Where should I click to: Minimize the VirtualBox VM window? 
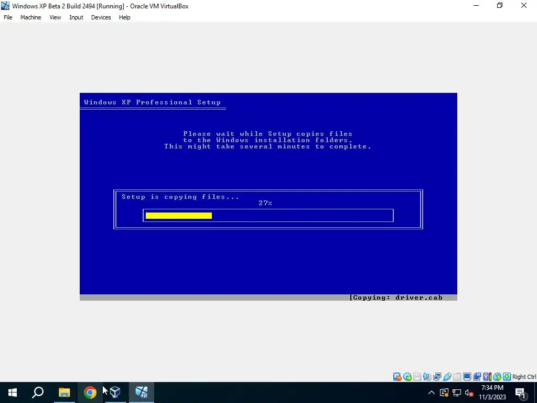[476, 5]
